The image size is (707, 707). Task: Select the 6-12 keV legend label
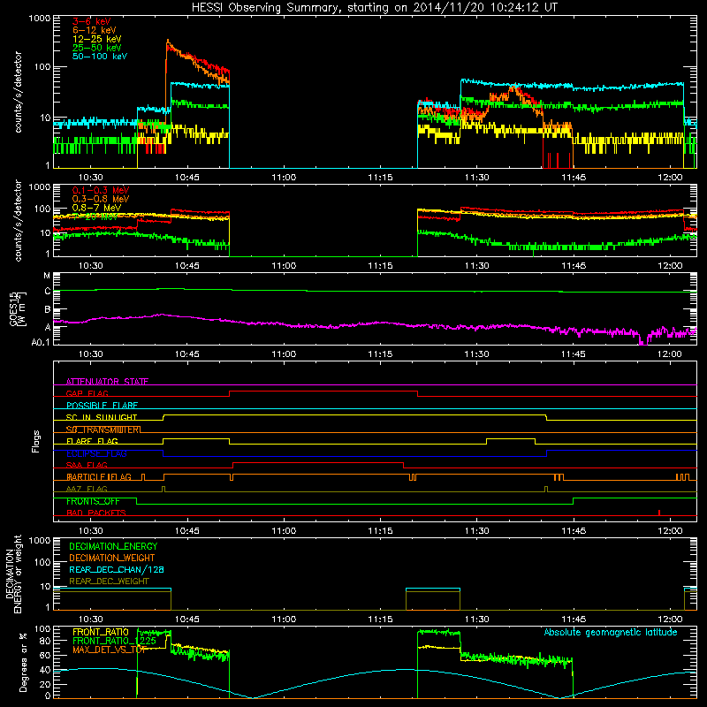(95, 30)
